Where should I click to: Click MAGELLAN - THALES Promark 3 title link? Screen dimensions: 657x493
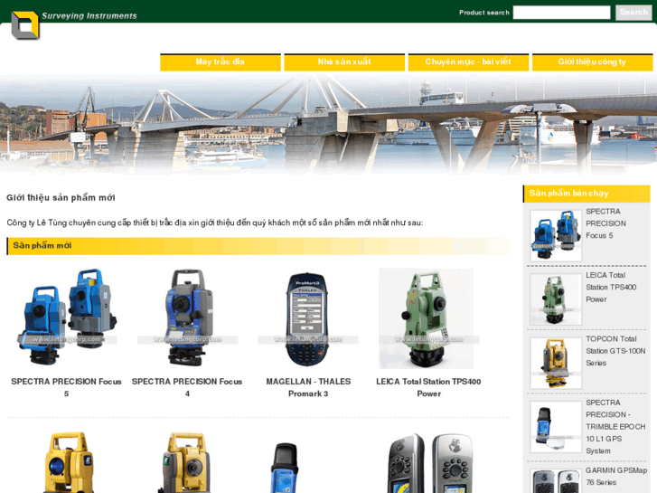point(308,387)
